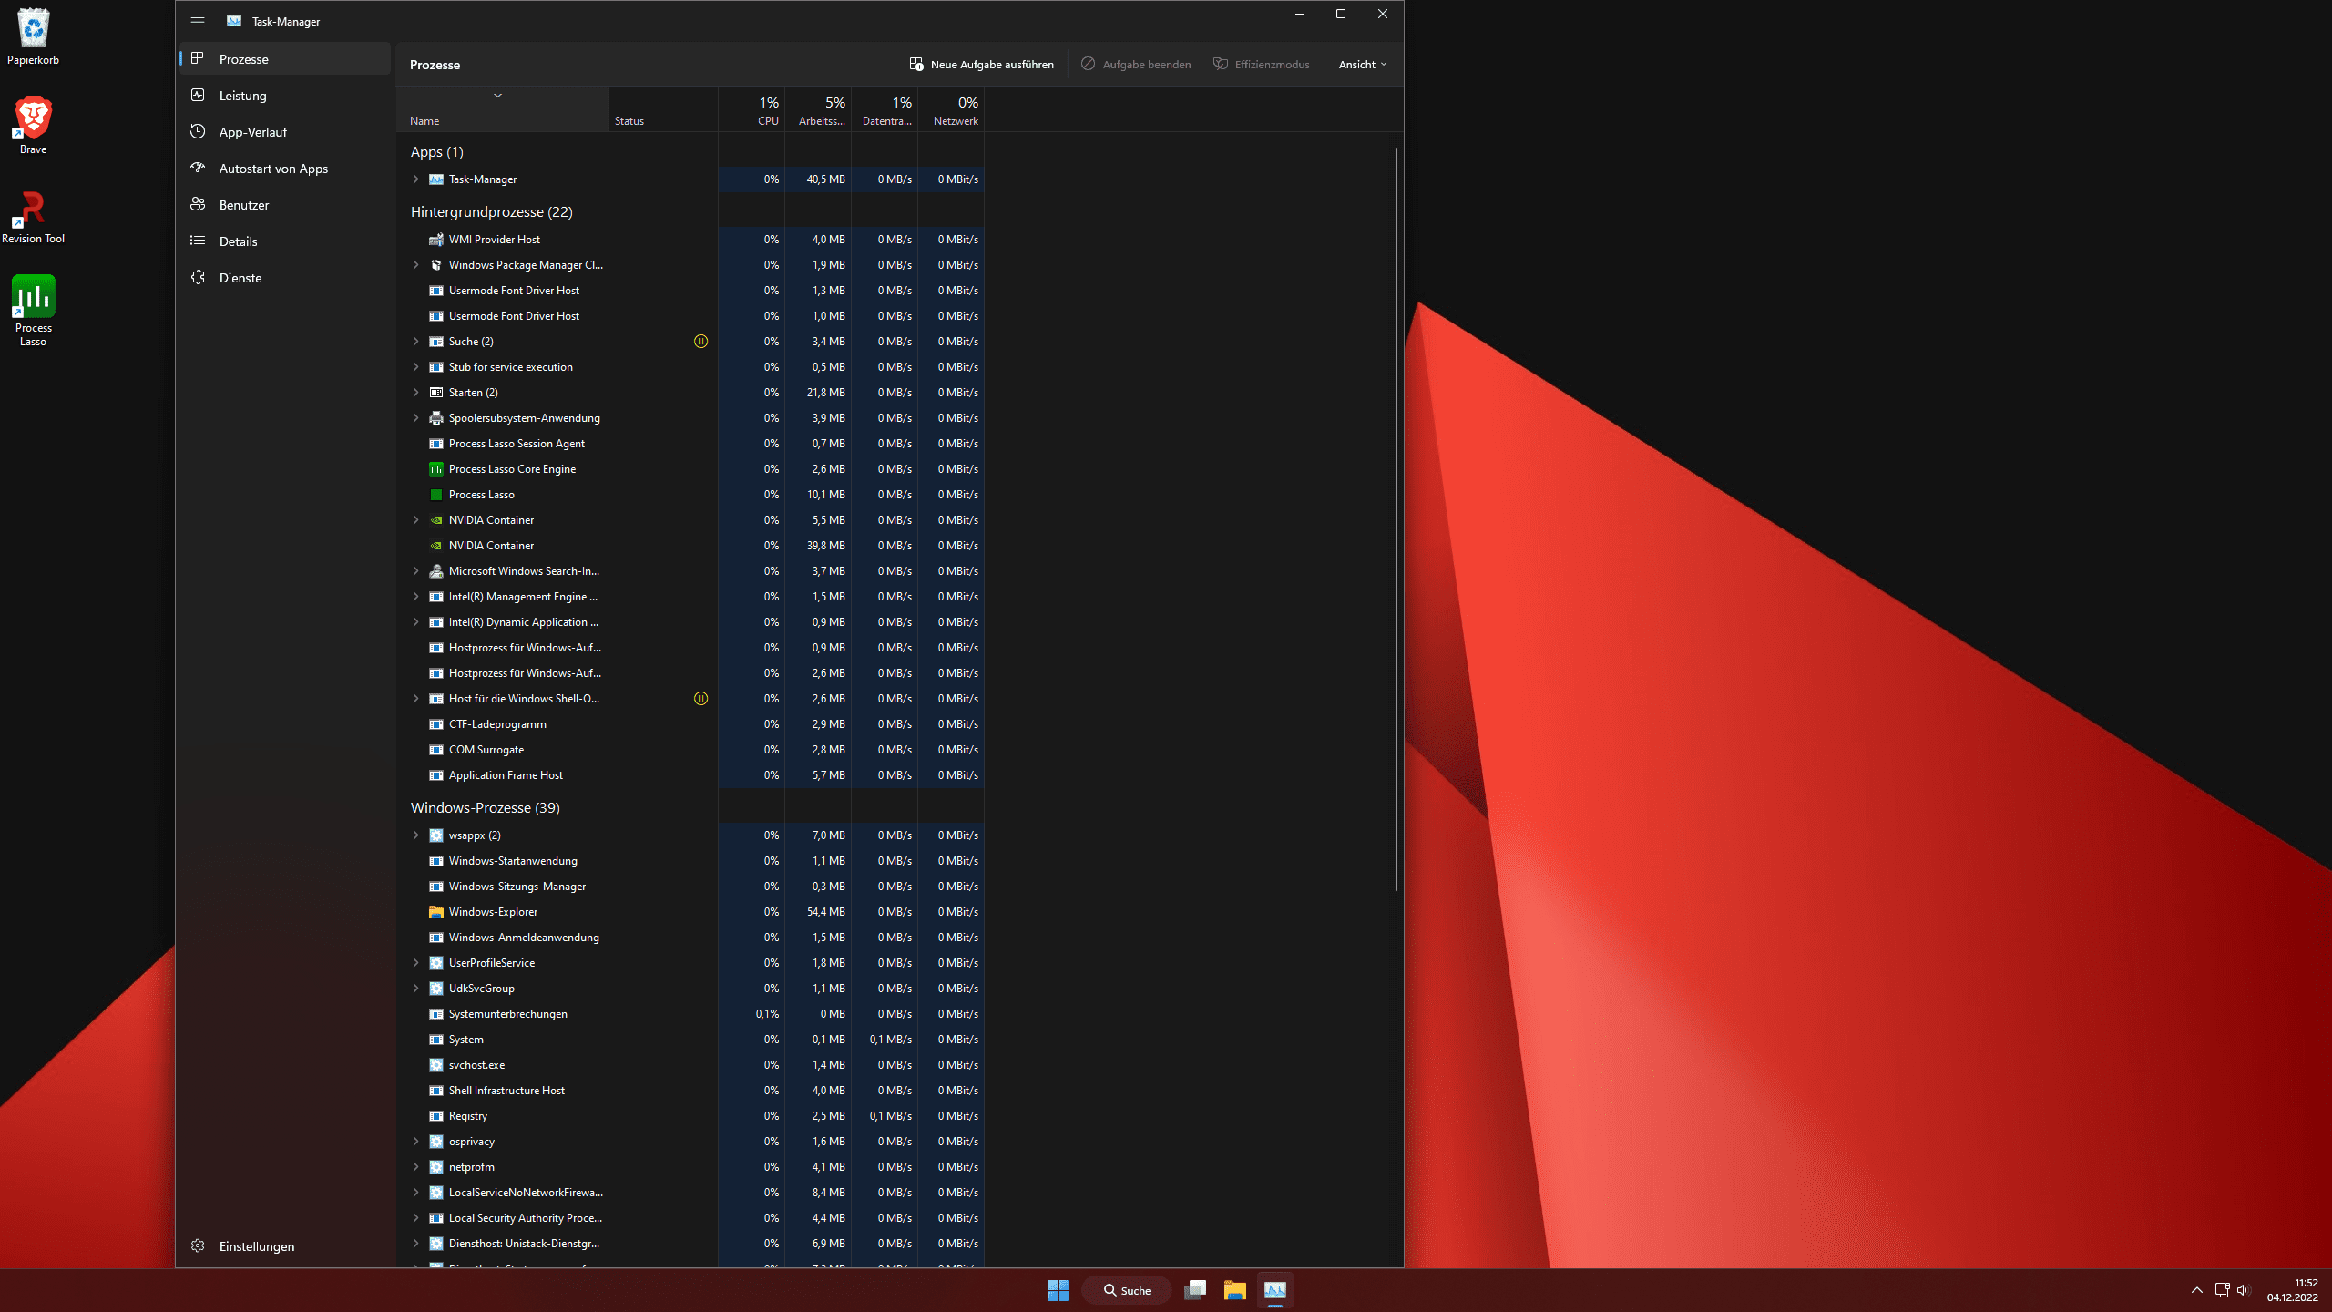Click Aufgabe beenden button

(x=1136, y=65)
